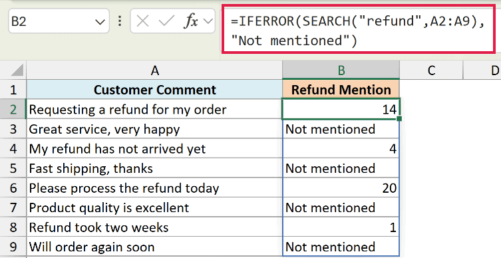Select cell 'Will order again soon'
The image size is (501, 258).
[154, 247]
